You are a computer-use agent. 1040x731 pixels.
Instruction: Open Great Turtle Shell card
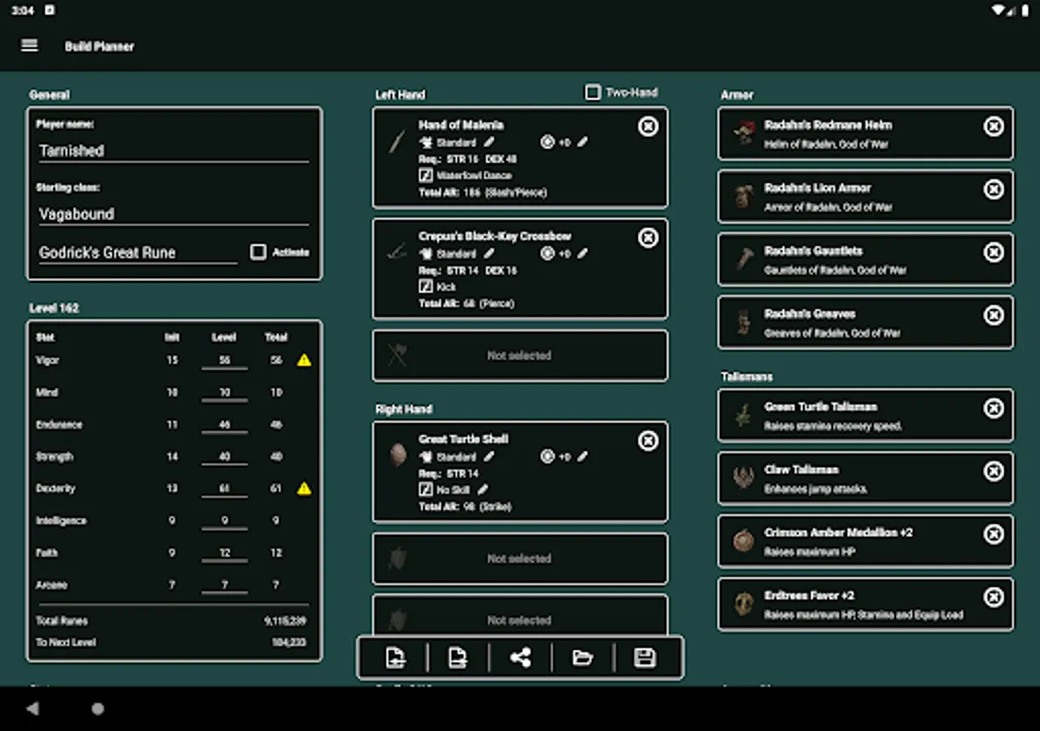click(x=520, y=472)
